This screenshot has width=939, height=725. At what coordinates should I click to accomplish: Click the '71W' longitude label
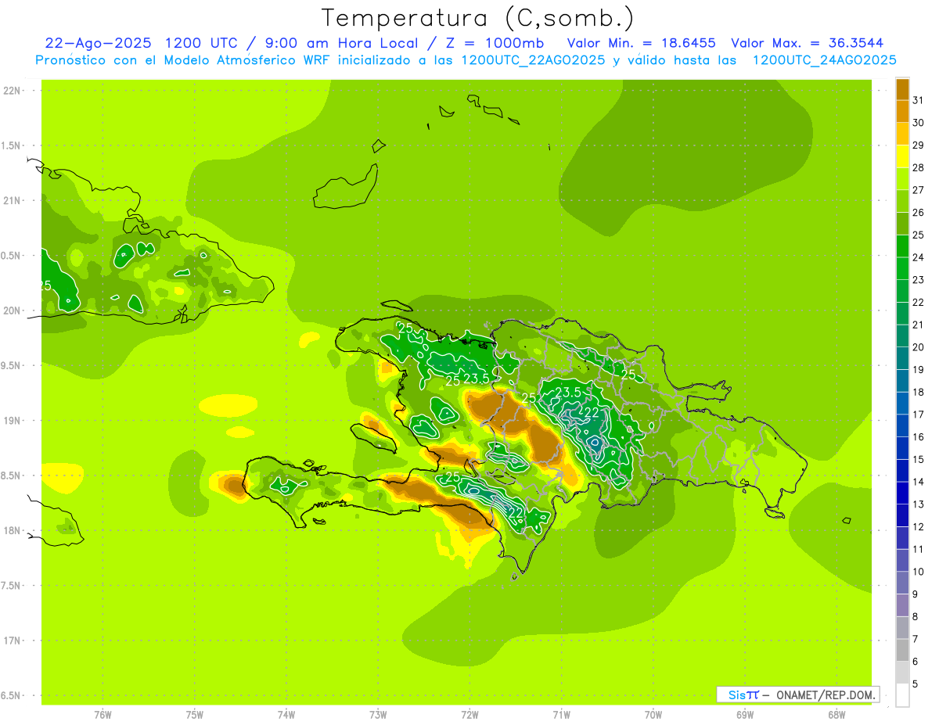pos(561,714)
